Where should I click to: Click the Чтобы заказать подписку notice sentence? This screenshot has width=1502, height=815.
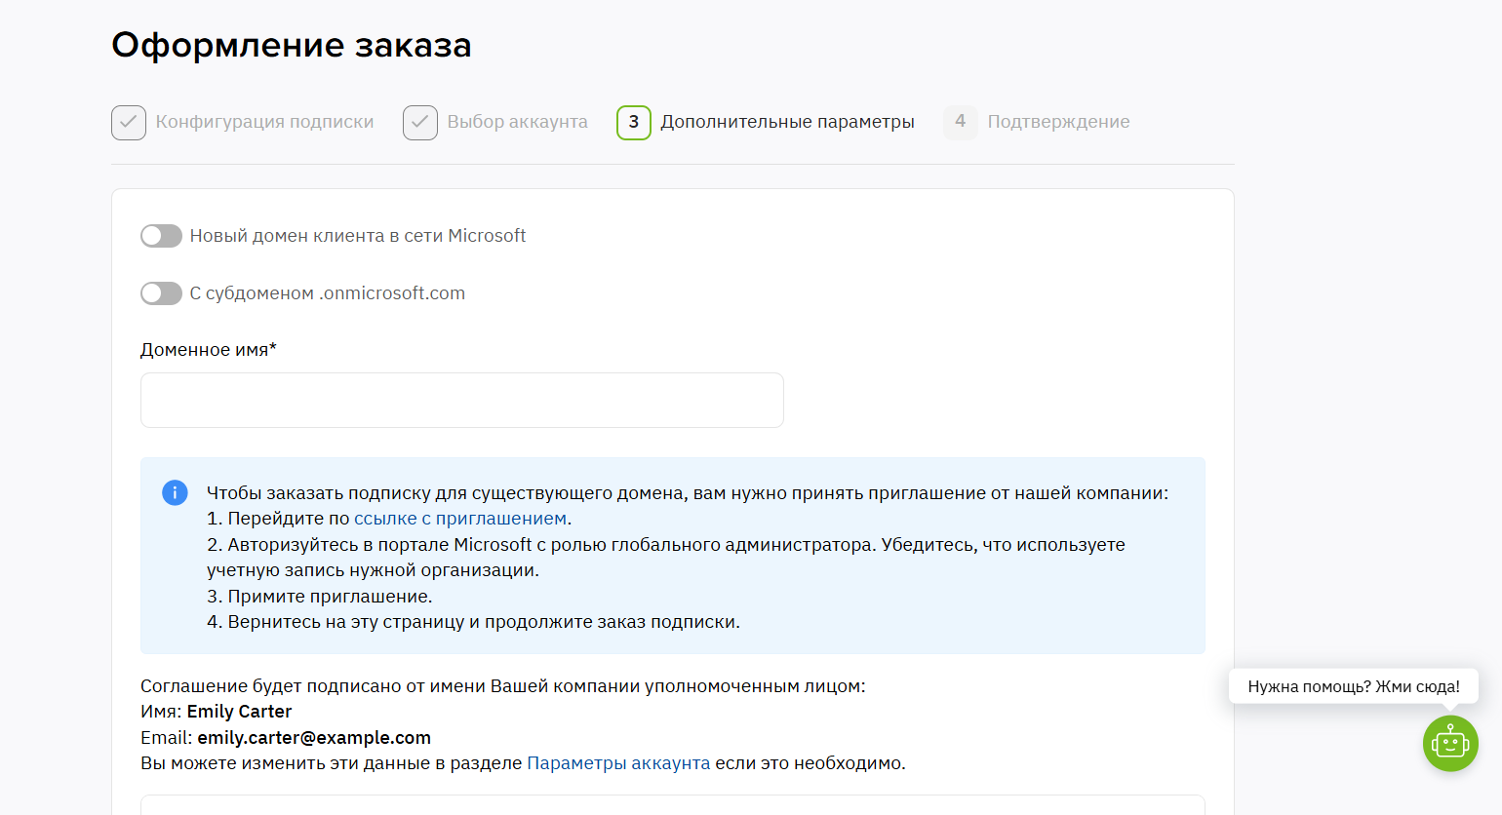point(688,493)
